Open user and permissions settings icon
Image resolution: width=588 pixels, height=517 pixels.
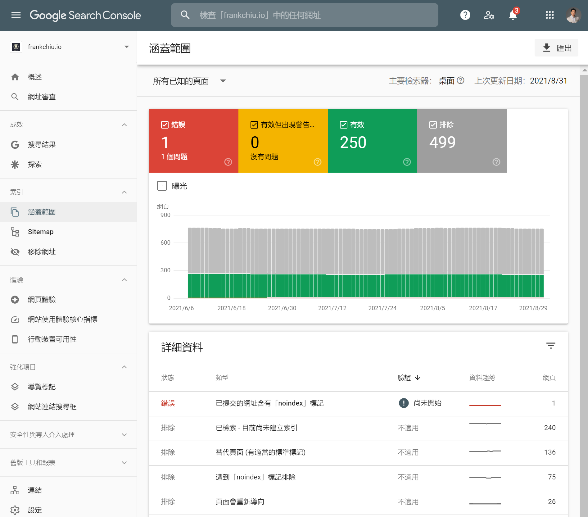(x=489, y=15)
